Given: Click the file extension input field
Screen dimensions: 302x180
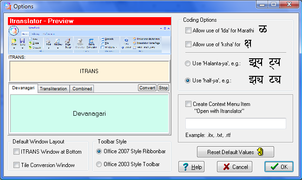Looking at the screenshot, I should 236,124.
